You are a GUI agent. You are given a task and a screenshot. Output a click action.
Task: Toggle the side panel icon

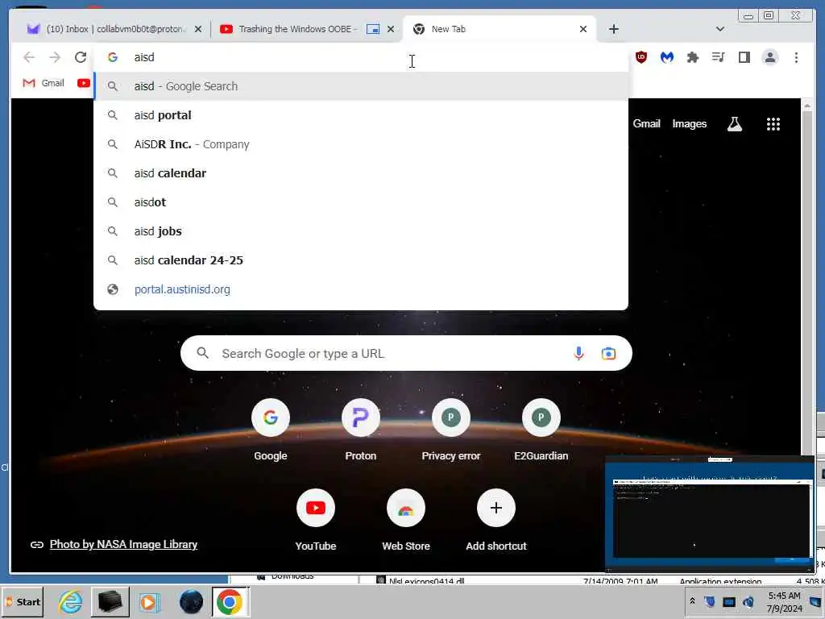click(744, 57)
